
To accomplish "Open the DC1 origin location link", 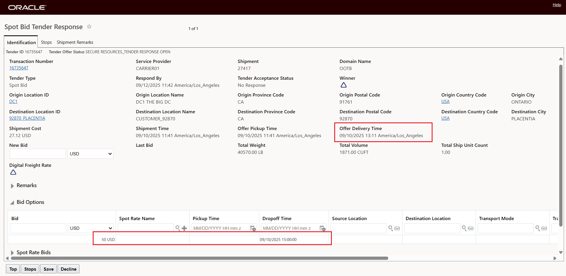I will pyautogui.click(x=13, y=102).
